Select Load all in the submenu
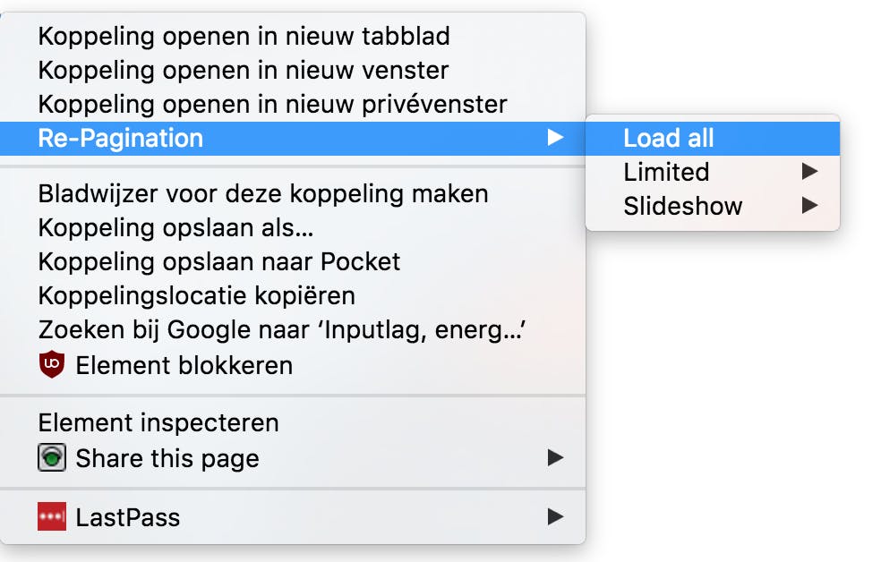Screen dimensions: 881x562 coord(669,138)
